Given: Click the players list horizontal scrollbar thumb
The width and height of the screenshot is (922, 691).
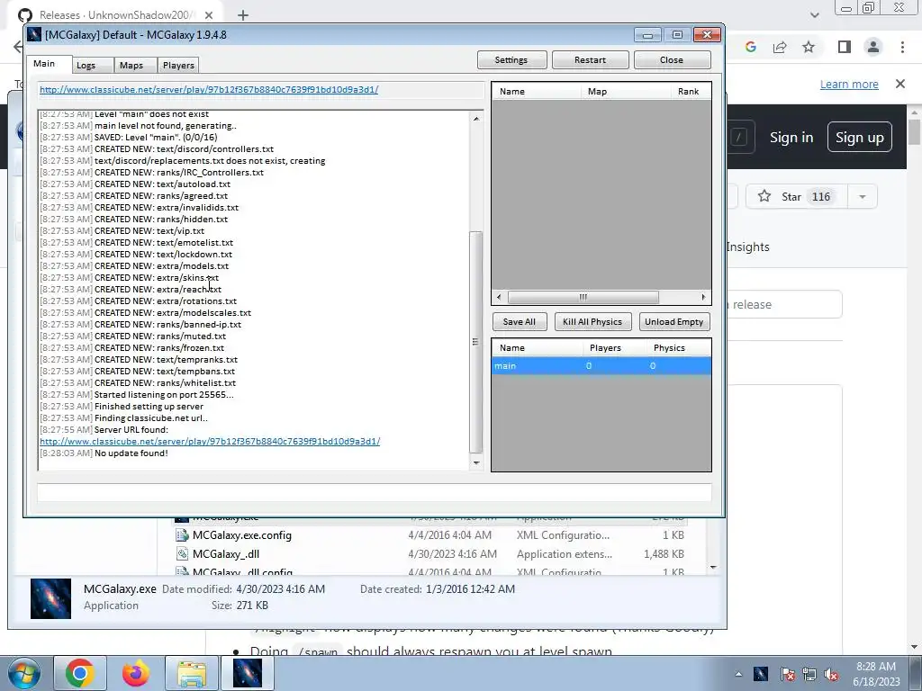Looking at the screenshot, I should pyautogui.click(x=583, y=297).
